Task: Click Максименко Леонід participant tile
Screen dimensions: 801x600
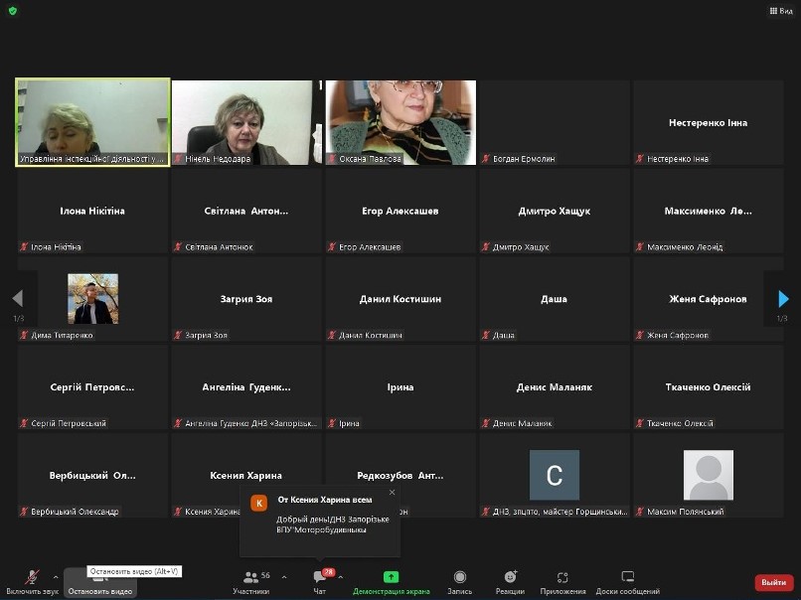Action: click(x=709, y=211)
